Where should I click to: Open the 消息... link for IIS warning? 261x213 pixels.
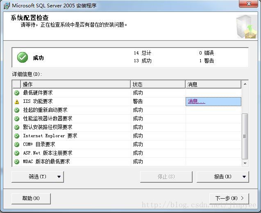point(196,101)
